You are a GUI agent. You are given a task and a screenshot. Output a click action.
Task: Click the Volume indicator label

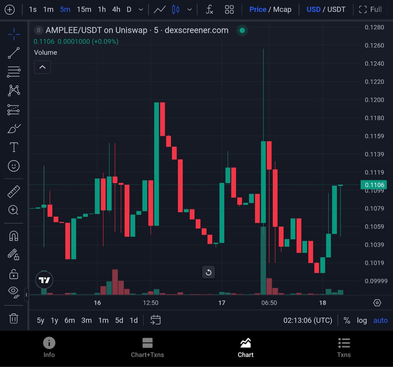[46, 52]
